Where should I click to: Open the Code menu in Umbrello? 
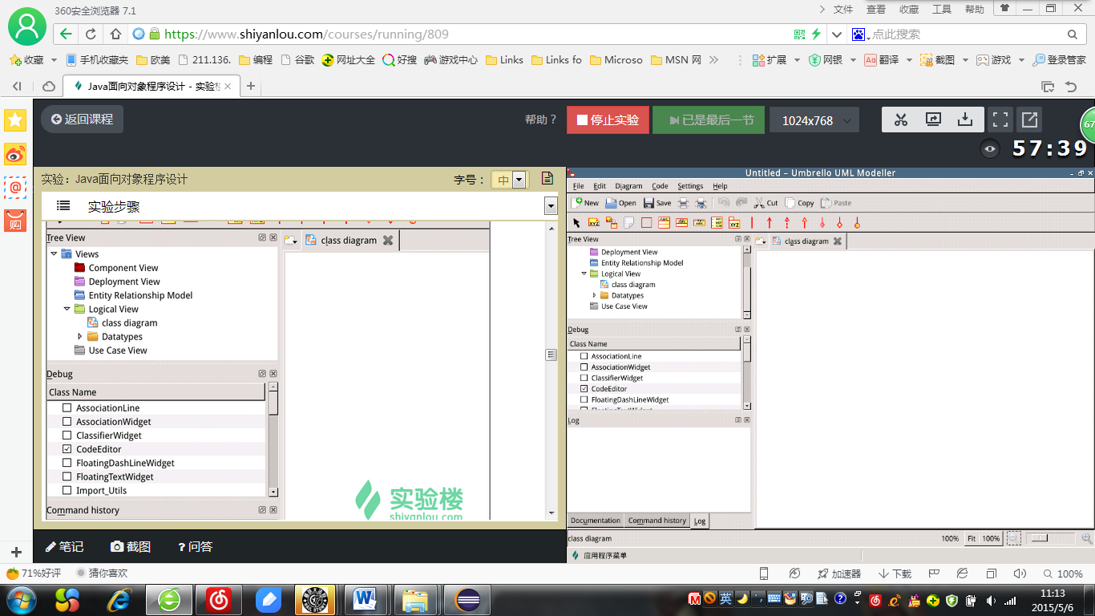(x=660, y=186)
